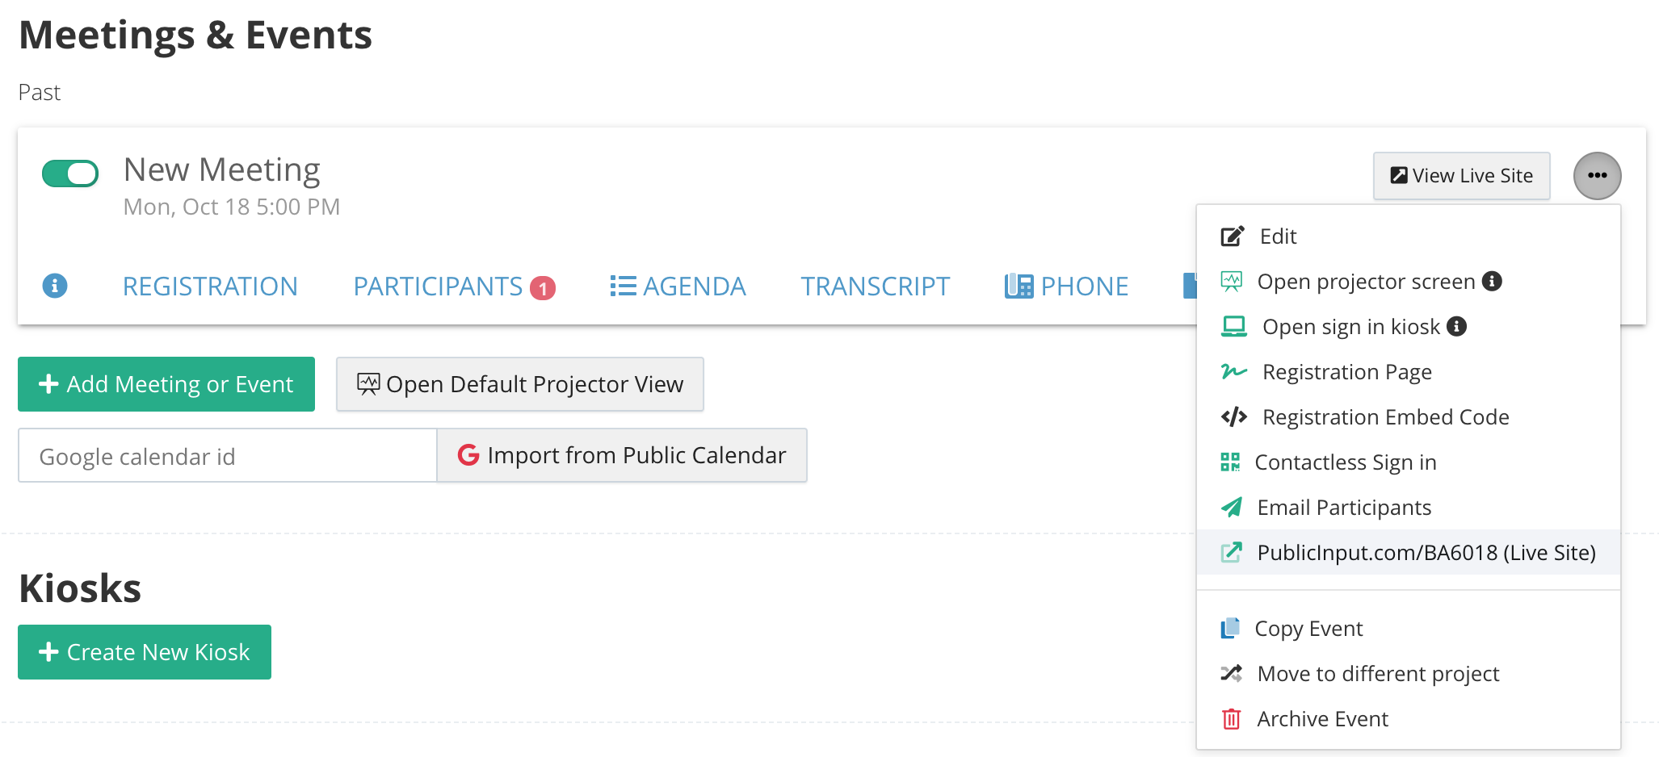Click the Archive Event trash icon
This screenshot has width=1659, height=757.
click(1231, 719)
